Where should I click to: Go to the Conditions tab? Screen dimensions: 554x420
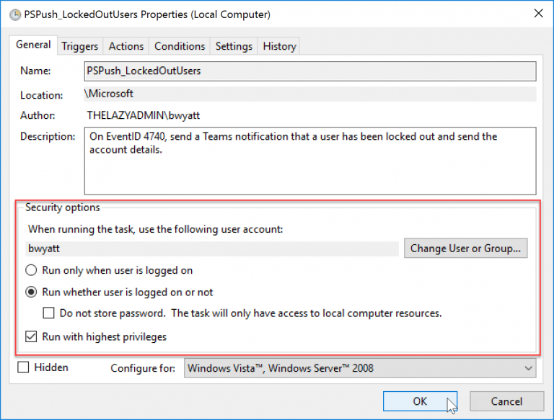tap(180, 46)
